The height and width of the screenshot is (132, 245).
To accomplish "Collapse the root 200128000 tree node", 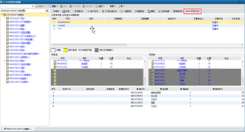I will point(2,14).
